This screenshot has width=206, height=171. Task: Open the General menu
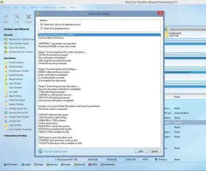6,7
